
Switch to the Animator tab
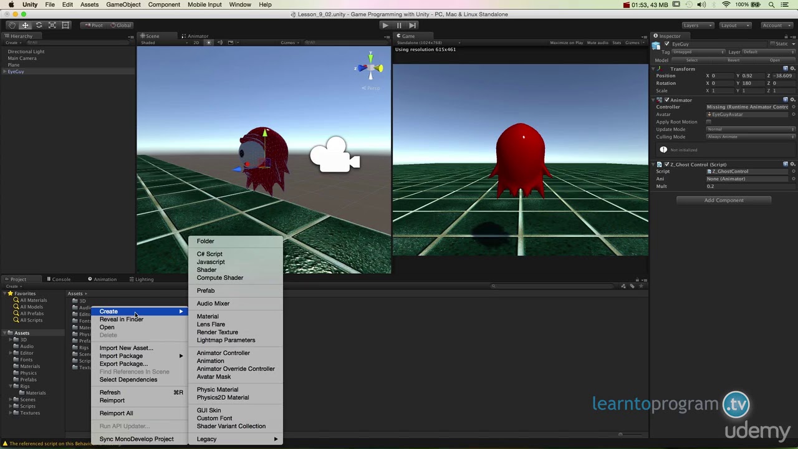pos(195,36)
